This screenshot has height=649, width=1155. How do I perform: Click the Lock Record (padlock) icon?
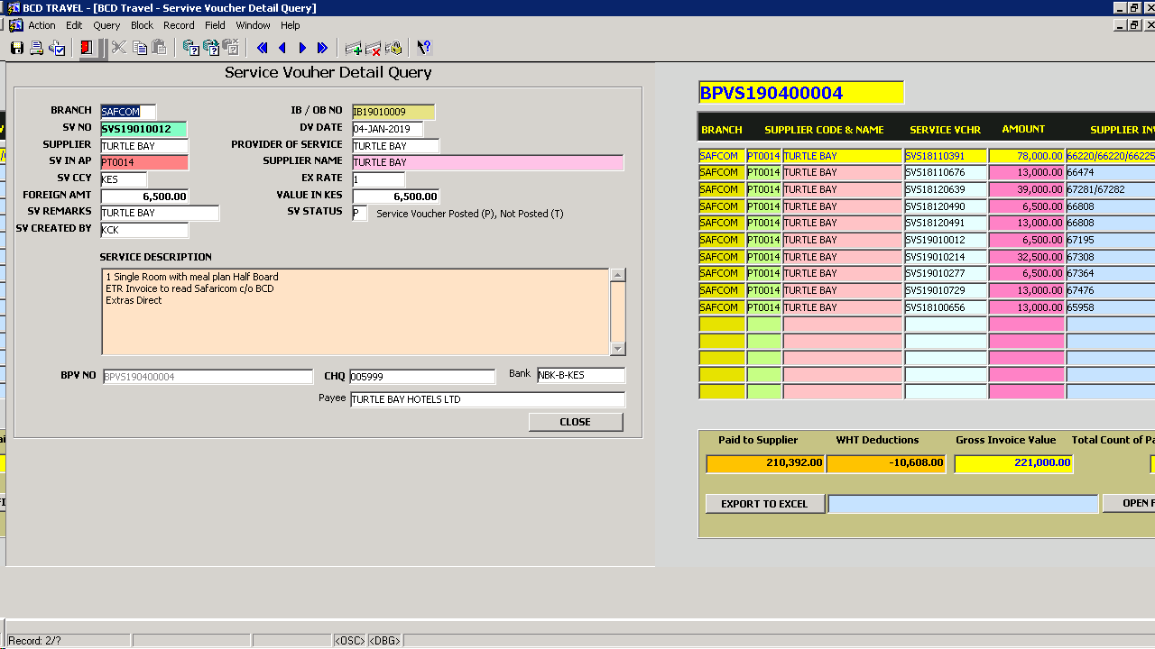pyautogui.click(x=393, y=48)
